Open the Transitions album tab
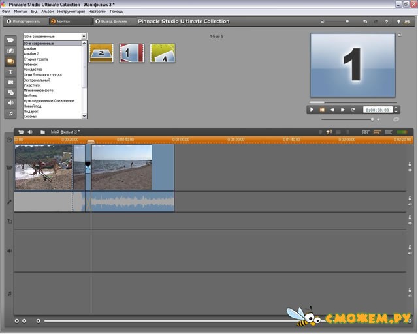Image resolution: width=418 pixels, height=334 pixels. [x=10, y=51]
